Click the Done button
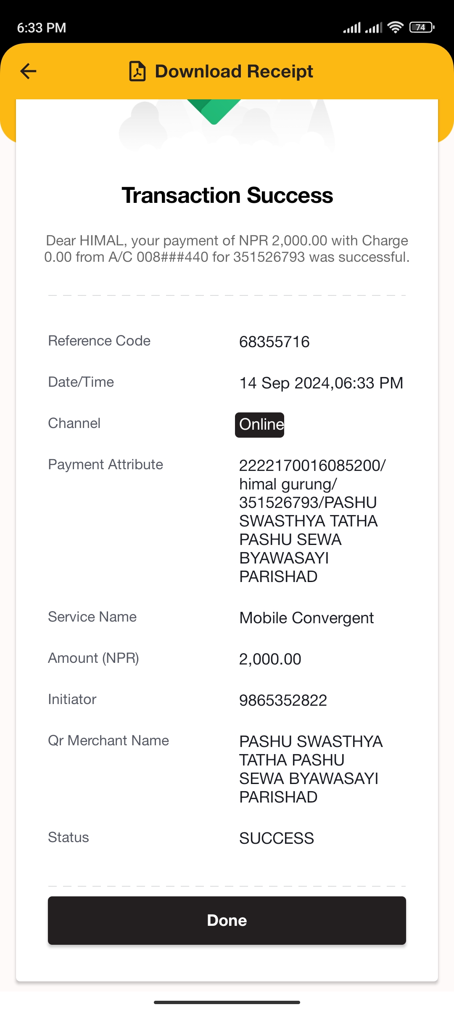Image resolution: width=454 pixels, height=1010 pixels. 227,920
